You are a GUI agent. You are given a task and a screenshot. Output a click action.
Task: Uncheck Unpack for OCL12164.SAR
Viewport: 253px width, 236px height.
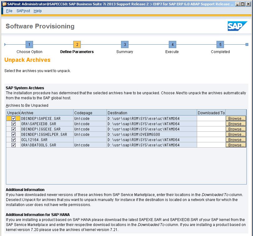[x=13, y=140]
